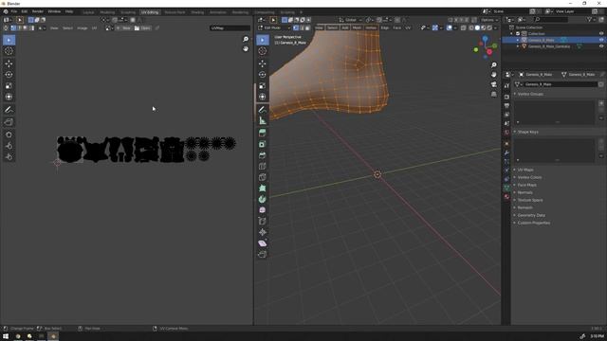Open the Select menu in UV editor
This screenshot has width=607, height=341.
tap(67, 27)
